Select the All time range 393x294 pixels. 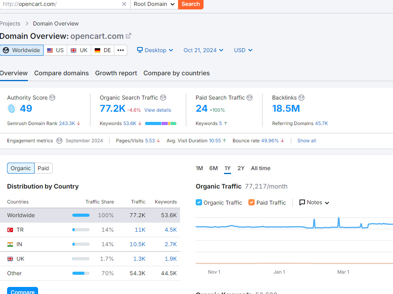pos(261,168)
